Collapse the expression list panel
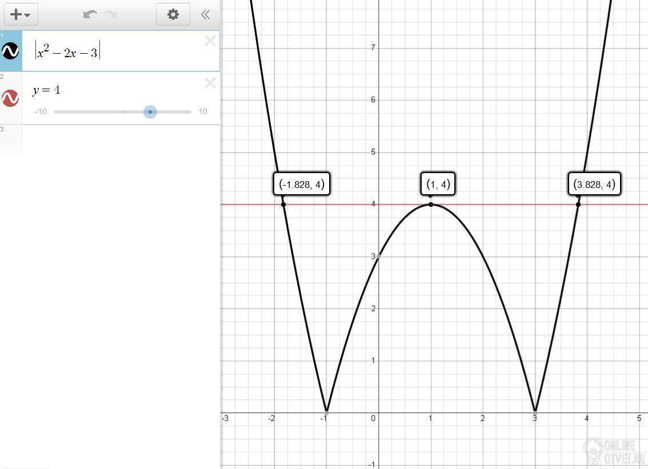Screen dimensions: 648x469 [205, 15]
